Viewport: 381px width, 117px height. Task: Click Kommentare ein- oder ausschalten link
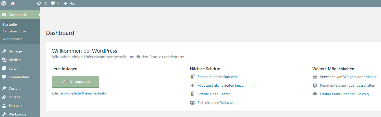347,85
